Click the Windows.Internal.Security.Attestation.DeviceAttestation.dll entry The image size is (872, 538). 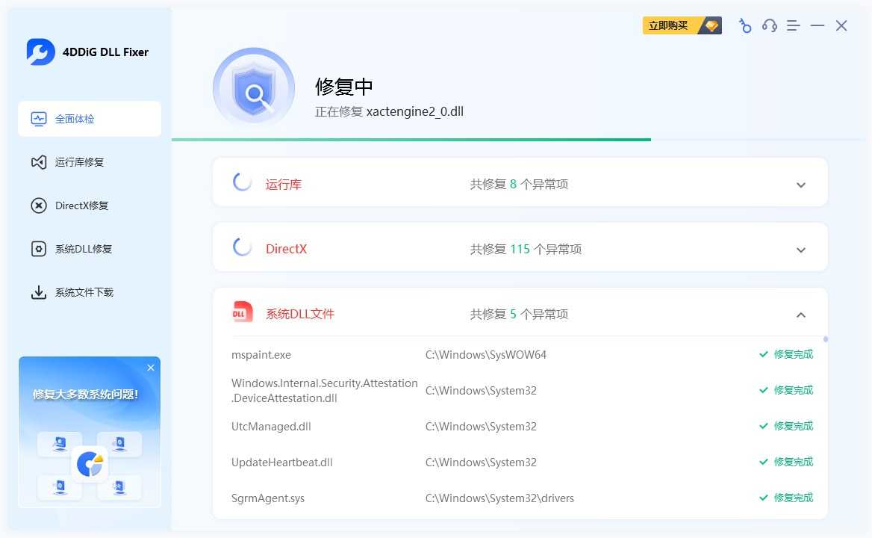(324, 391)
